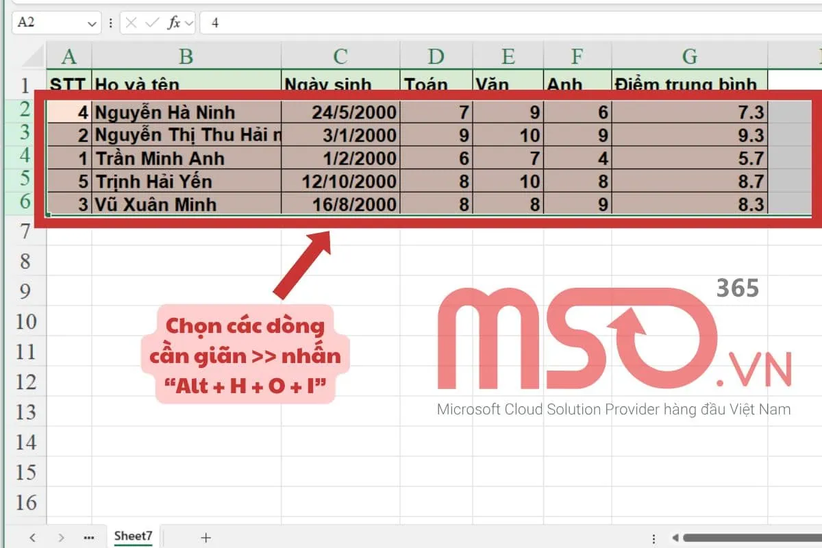Switch to the Sheet7 tab
Screen dimensions: 822x548
[x=133, y=536]
